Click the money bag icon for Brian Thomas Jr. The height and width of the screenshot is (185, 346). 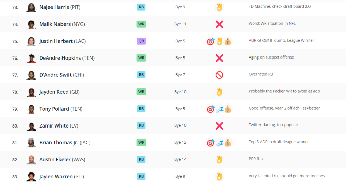[228, 143]
